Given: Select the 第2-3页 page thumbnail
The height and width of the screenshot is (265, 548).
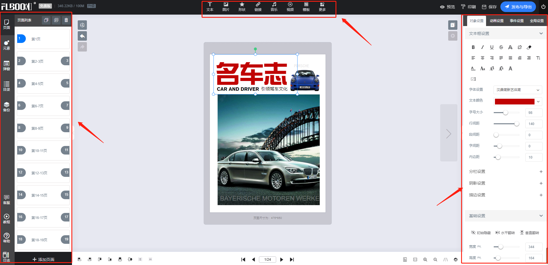Looking at the screenshot, I should [43, 61].
